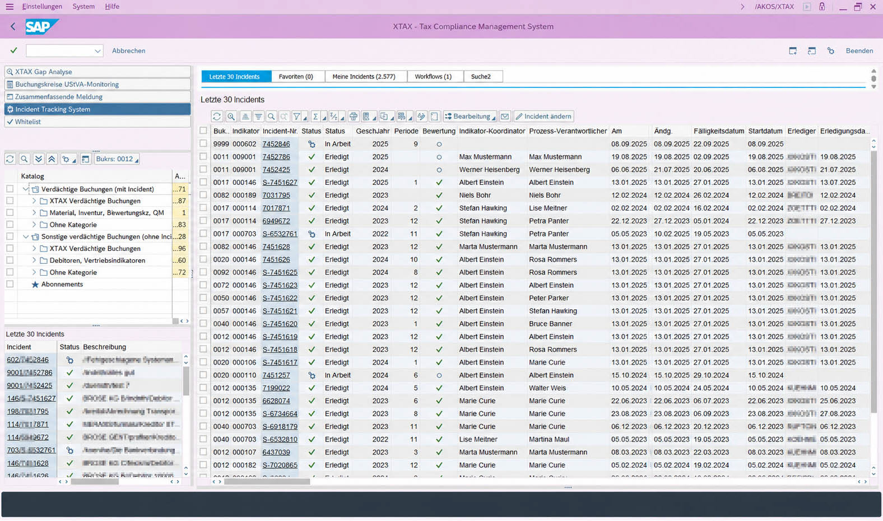This screenshot has width=883, height=521.
Task: Select the table header select-all checkbox
Action: pos(203,131)
